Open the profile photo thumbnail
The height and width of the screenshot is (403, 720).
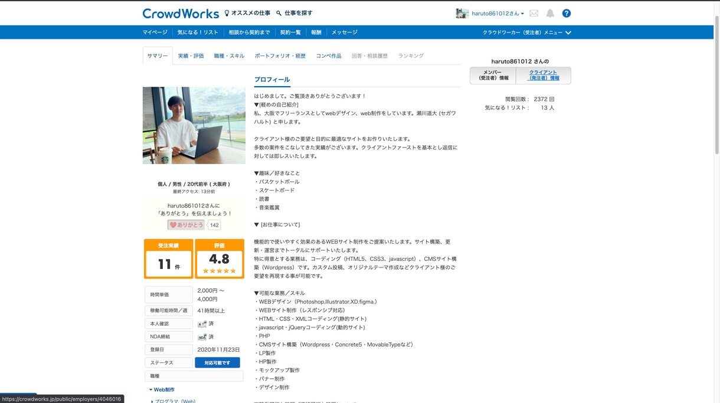click(194, 126)
